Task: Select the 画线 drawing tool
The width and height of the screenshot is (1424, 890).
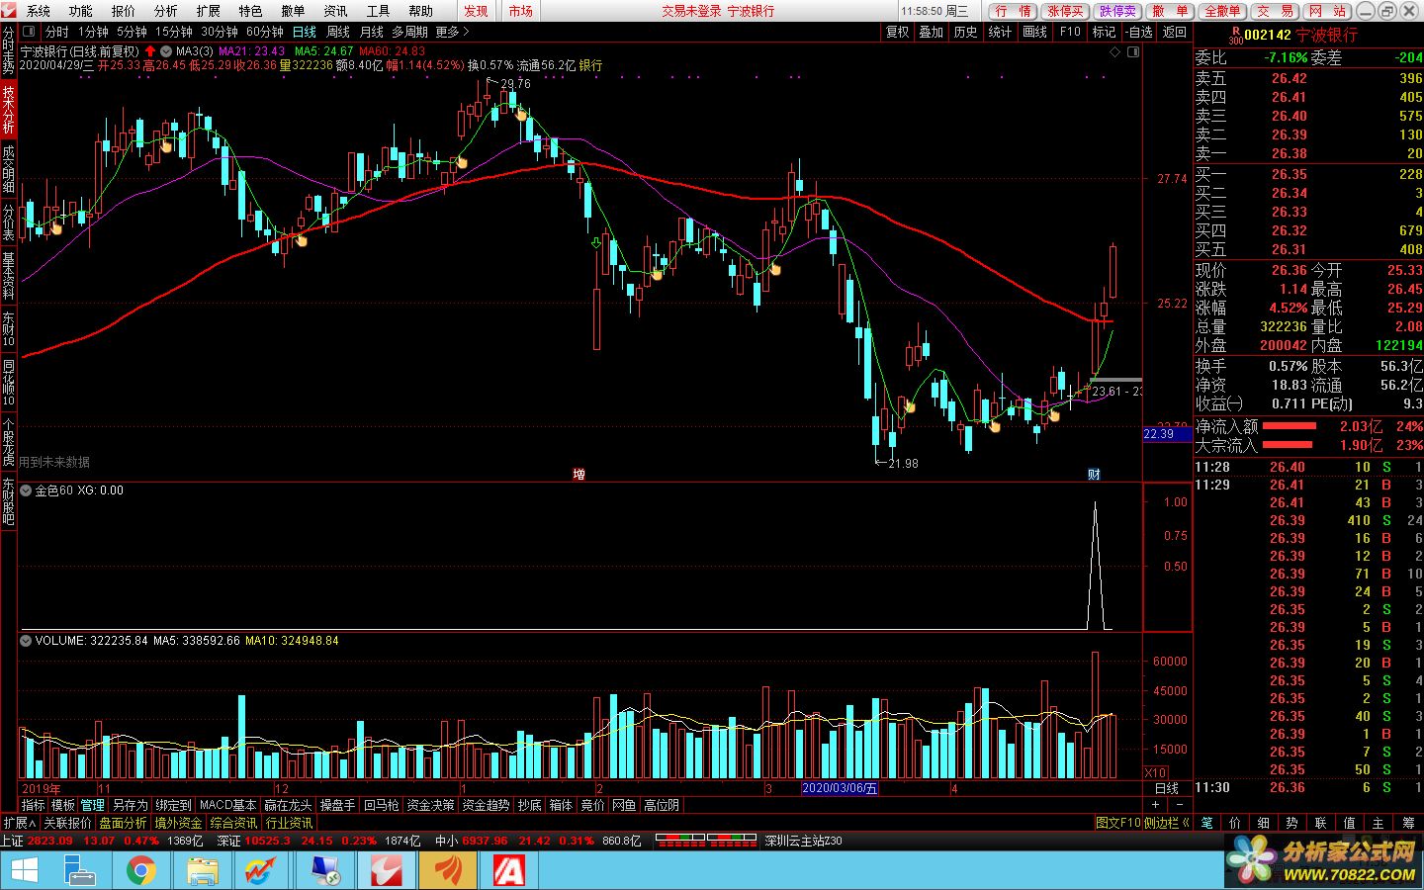Action: pyautogui.click(x=1034, y=32)
